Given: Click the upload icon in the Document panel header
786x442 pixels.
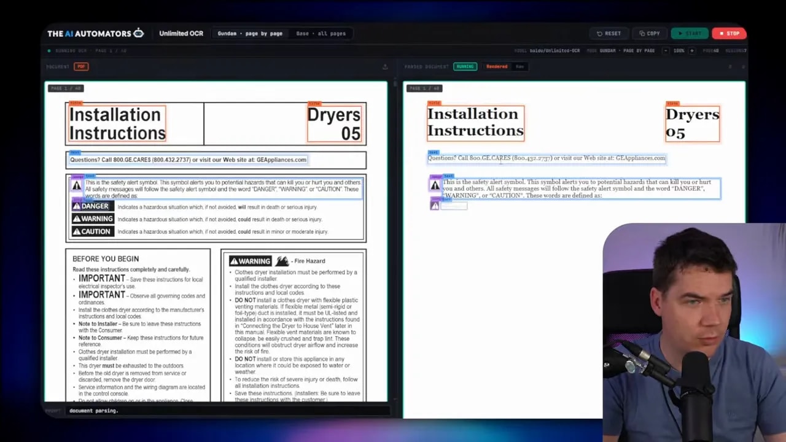Looking at the screenshot, I should pyautogui.click(x=385, y=66).
